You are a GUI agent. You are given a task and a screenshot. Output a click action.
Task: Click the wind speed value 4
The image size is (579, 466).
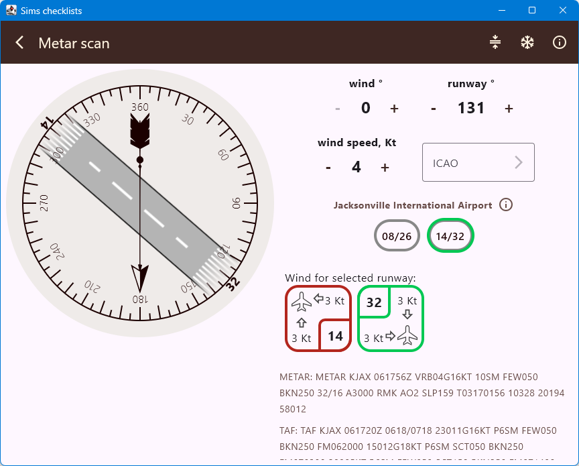(356, 167)
